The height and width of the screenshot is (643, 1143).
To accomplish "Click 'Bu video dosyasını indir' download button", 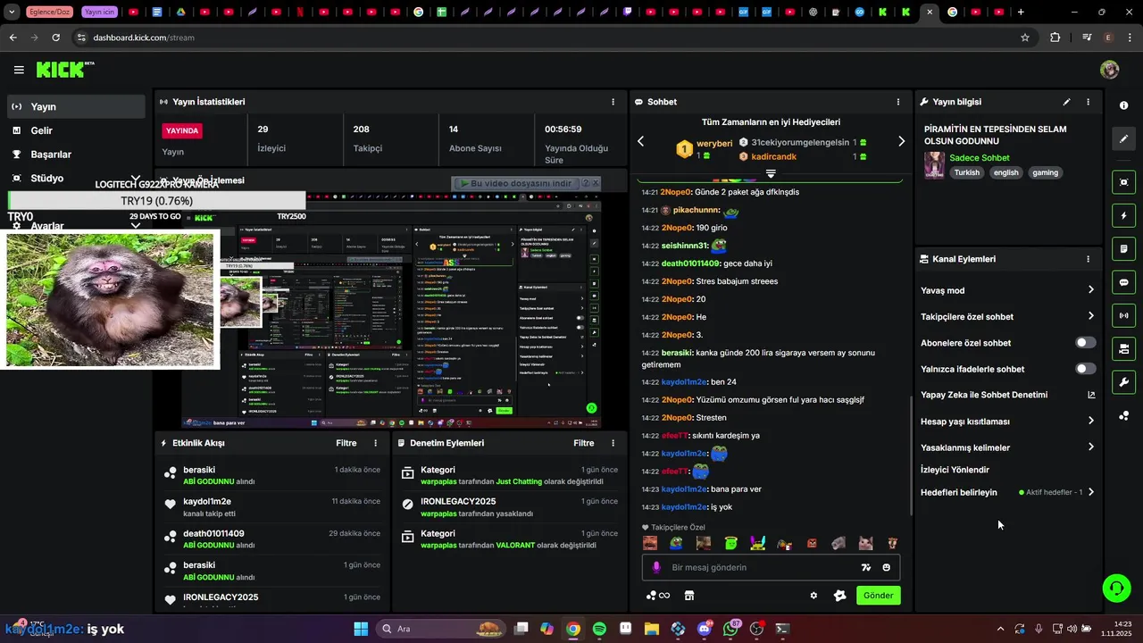I will click(517, 183).
